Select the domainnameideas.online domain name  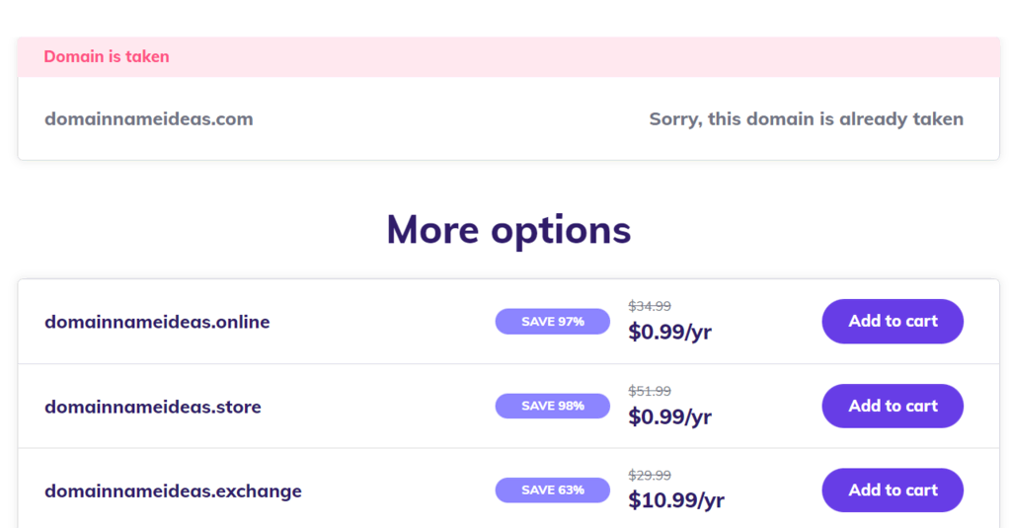[x=157, y=322]
